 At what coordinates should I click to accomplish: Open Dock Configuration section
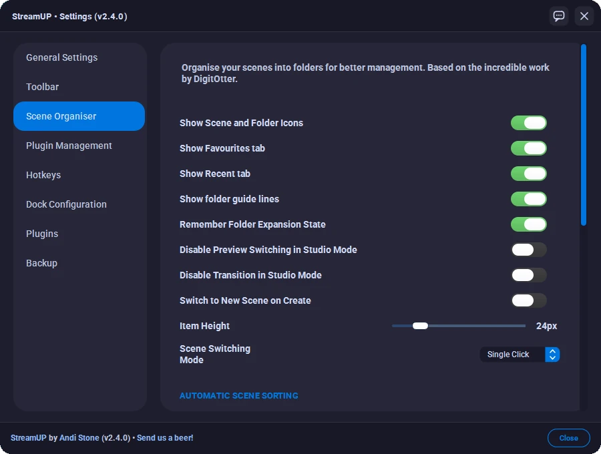coord(79,204)
